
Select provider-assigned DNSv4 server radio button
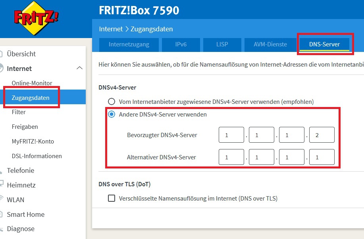[x=112, y=101]
